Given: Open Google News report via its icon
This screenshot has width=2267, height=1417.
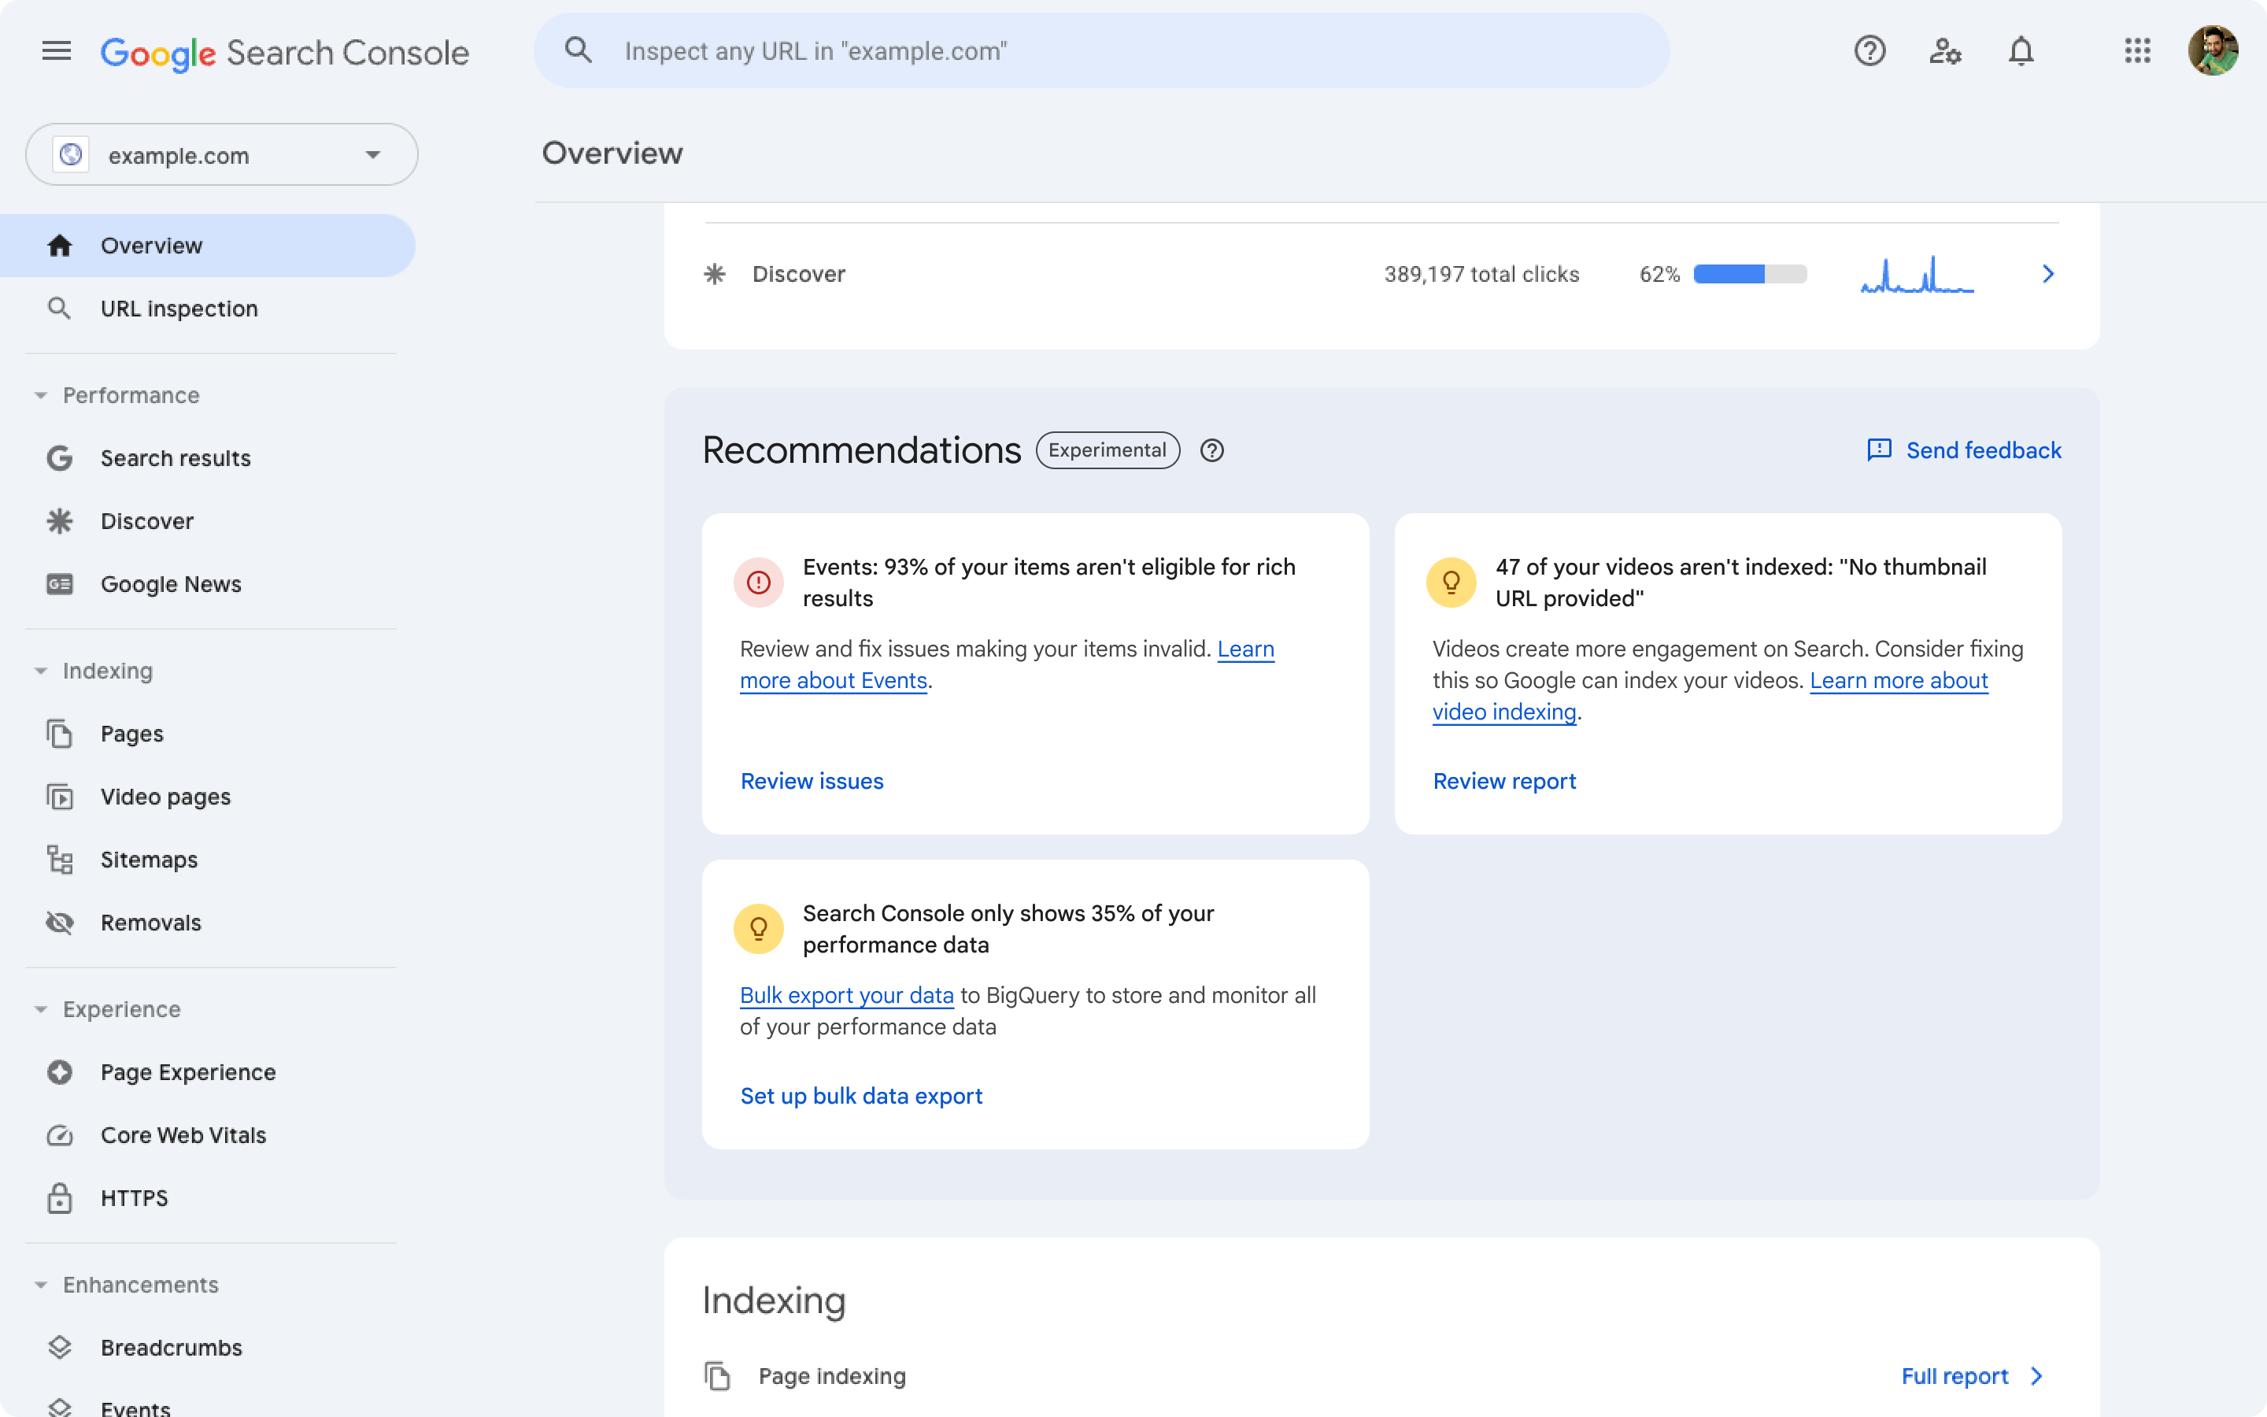Looking at the screenshot, I should [x=60, y=583].
